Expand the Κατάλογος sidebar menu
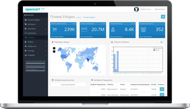Screen dimensions: 190x109 (32, 24)
